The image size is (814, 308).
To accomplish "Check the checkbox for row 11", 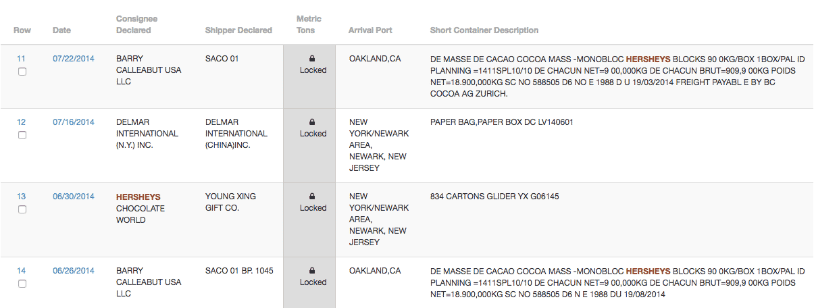I will tap(22, 72).
